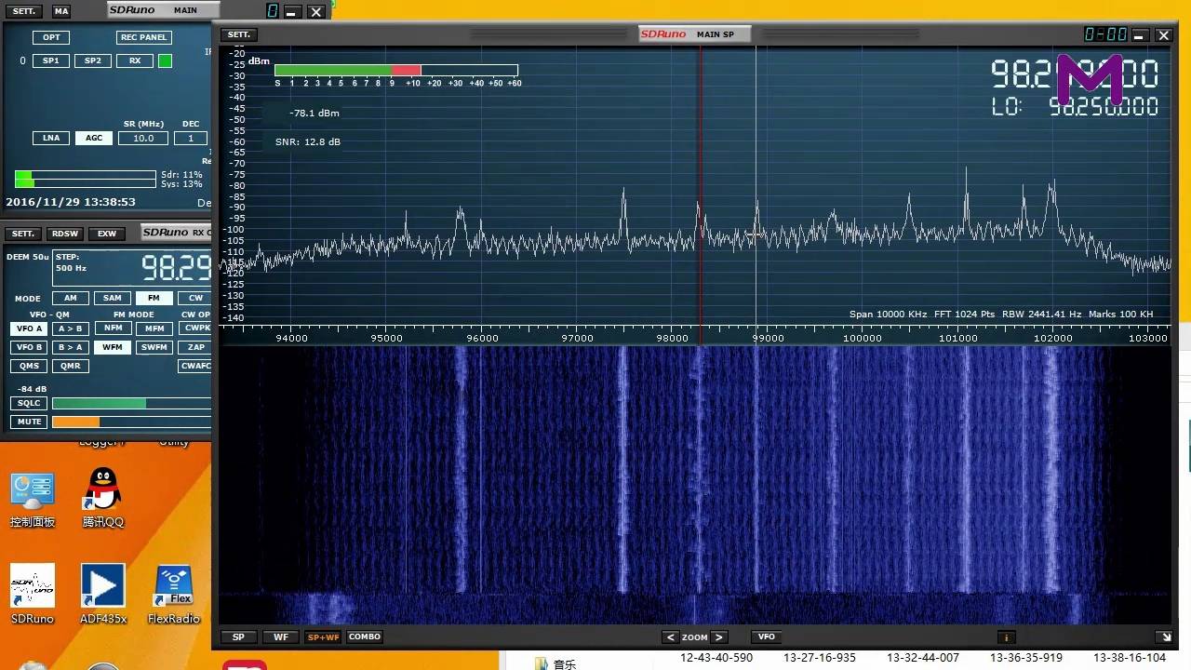Screen dimensions: 1191x670
Task: Toggle the SQLC squelch button
Action: [29, 403]
